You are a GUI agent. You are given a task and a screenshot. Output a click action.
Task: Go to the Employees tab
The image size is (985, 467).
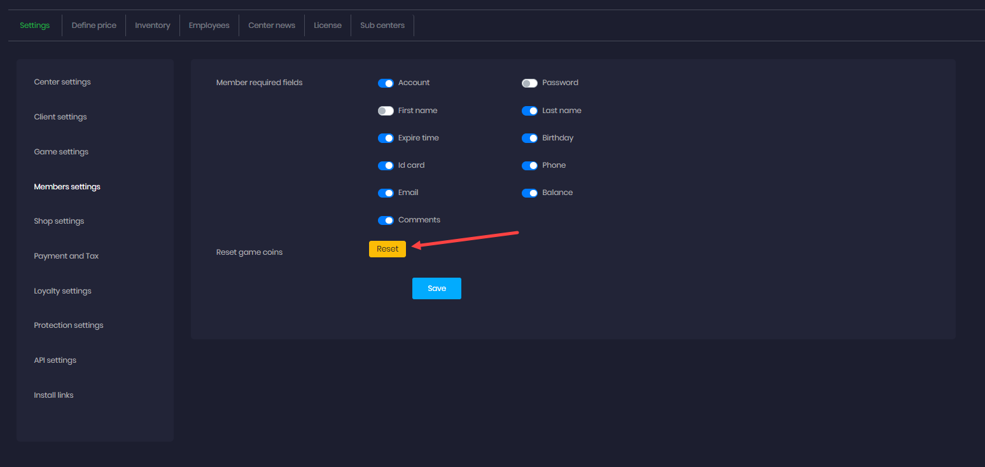(x=209, y=25)
